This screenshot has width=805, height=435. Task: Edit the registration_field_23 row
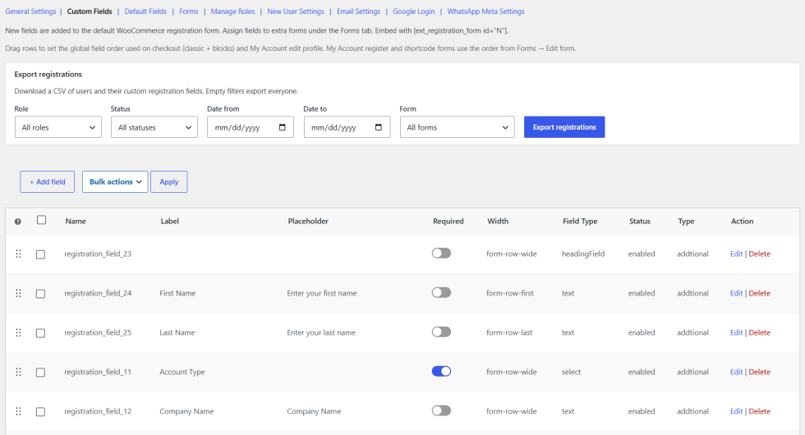click(736, 254)
